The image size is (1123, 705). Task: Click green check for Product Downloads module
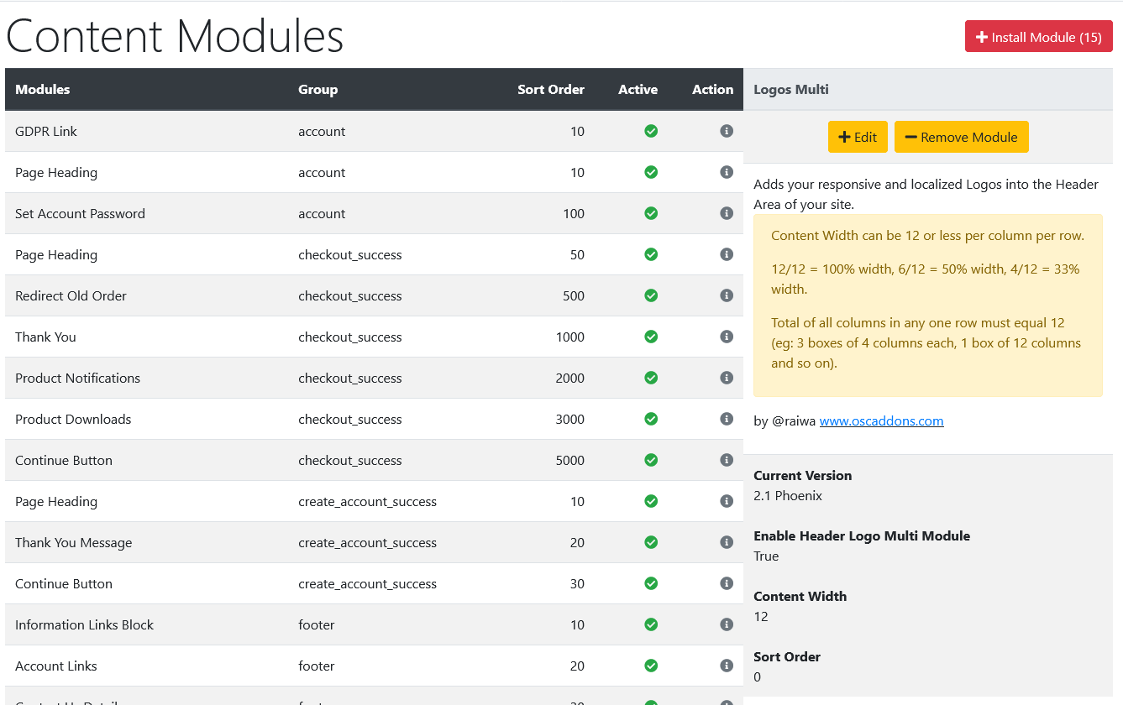pyautogui.click(x=651, y=419)
